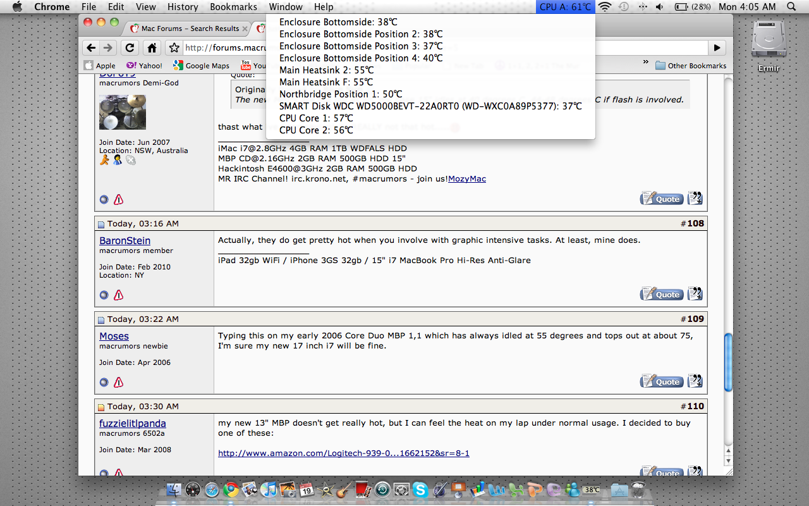This screenshot has width=809, height=506.
Task: Open Microsoft Excel from the dock
Action: tap(516, 489)
